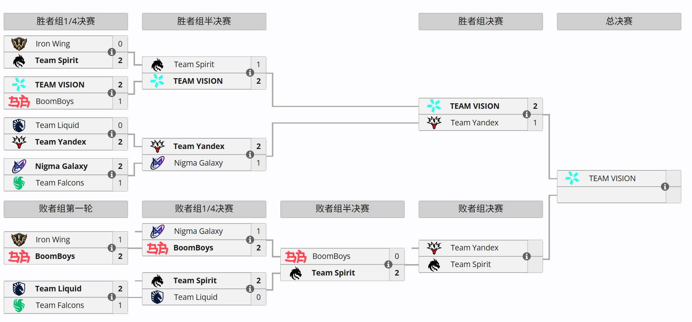Select the 败者组半决赛 column header
The height and width of the screenshot is (322, 692).
(342, 209)
